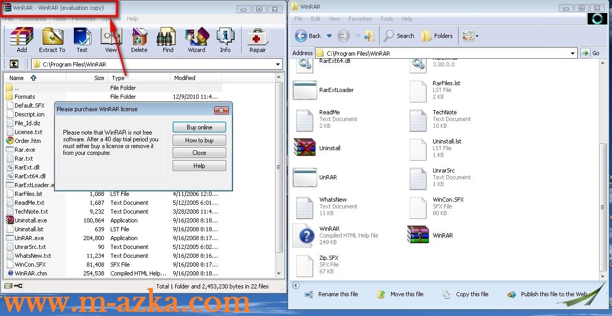
Task: Open Search in Explorer toolbar
Action: [x=398, y=36]
